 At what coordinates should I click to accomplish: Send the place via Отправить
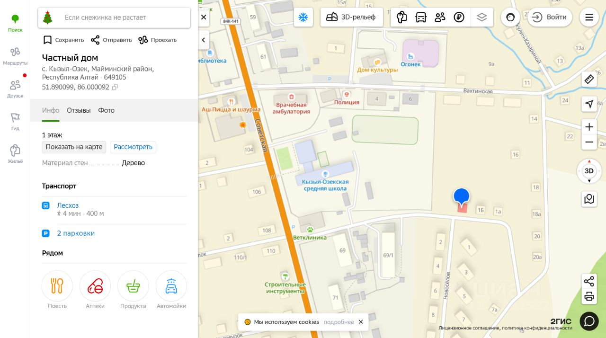point(111,40)
